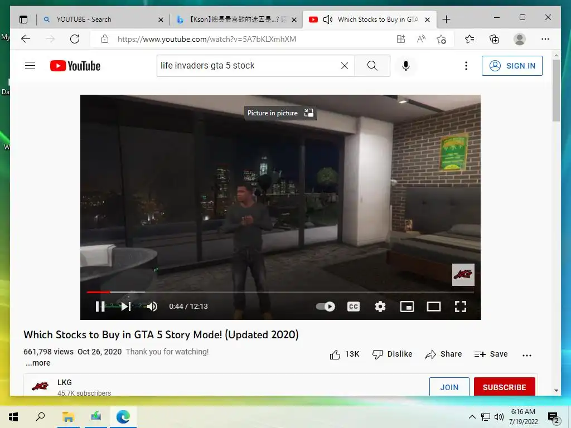Click the page vertical scrollbar thumb
Screen dimensions: 571x428
(556, 90)
